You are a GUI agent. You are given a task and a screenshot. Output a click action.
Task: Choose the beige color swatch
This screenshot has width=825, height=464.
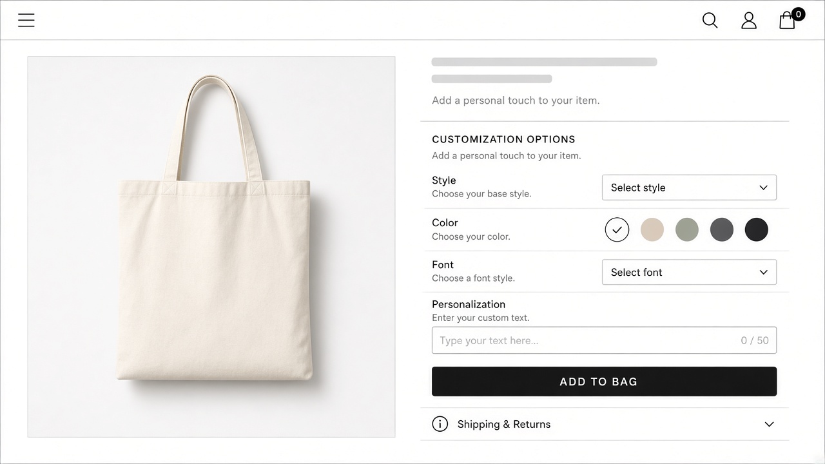pyautogui.click(x=652, y=229)
